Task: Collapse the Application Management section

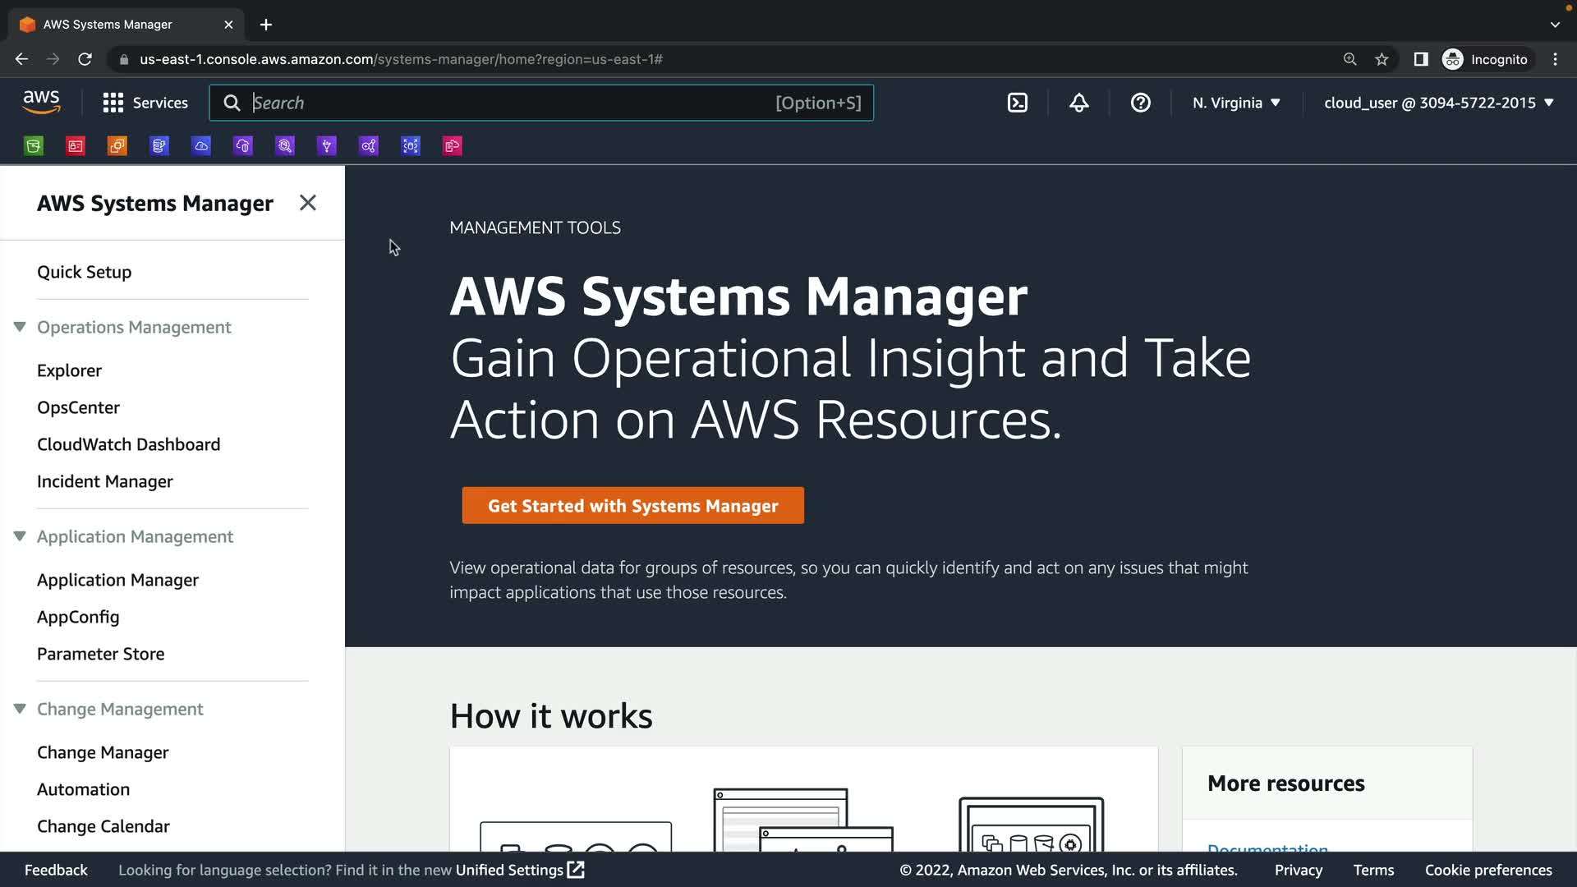Action: pyautogui.click(x=20, y=536)
